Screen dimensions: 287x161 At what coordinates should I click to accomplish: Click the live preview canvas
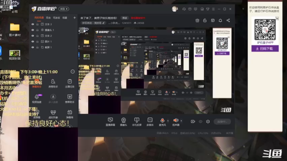(156, 71)
